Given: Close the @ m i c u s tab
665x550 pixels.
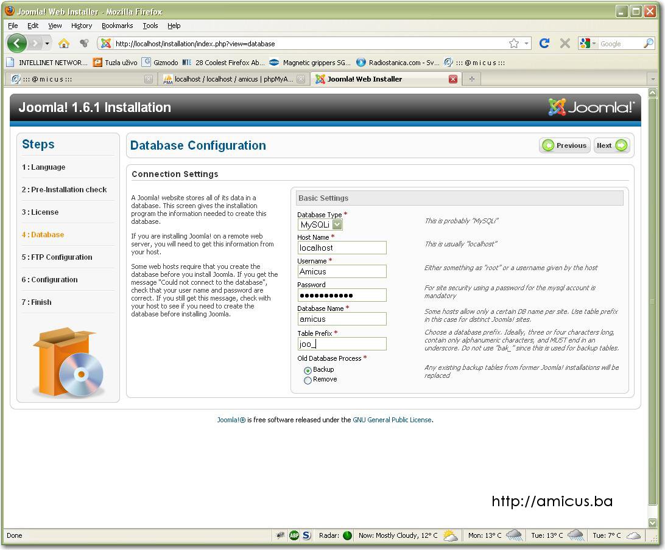Looking at the screenshot, I should pos(149,79).
